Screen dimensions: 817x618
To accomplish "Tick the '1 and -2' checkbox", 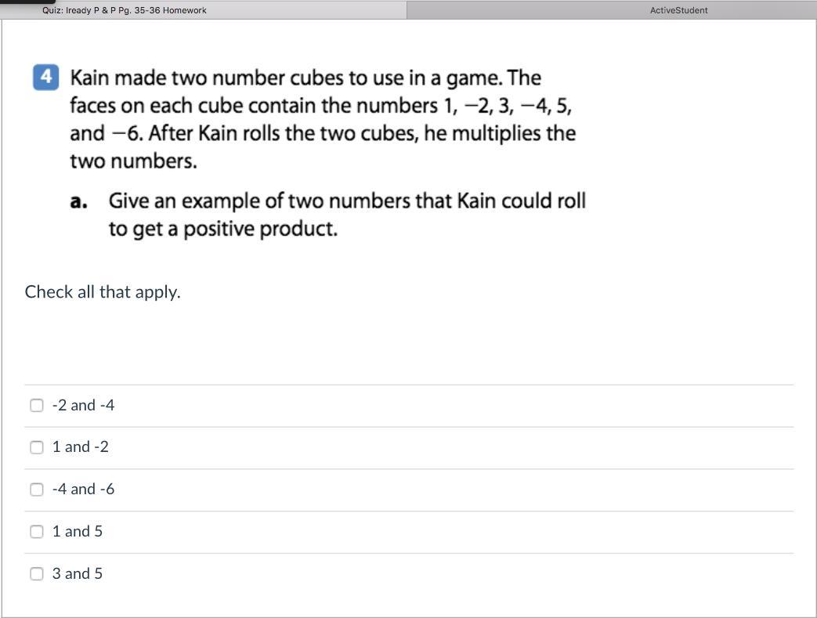I will [x=37, y=447].
